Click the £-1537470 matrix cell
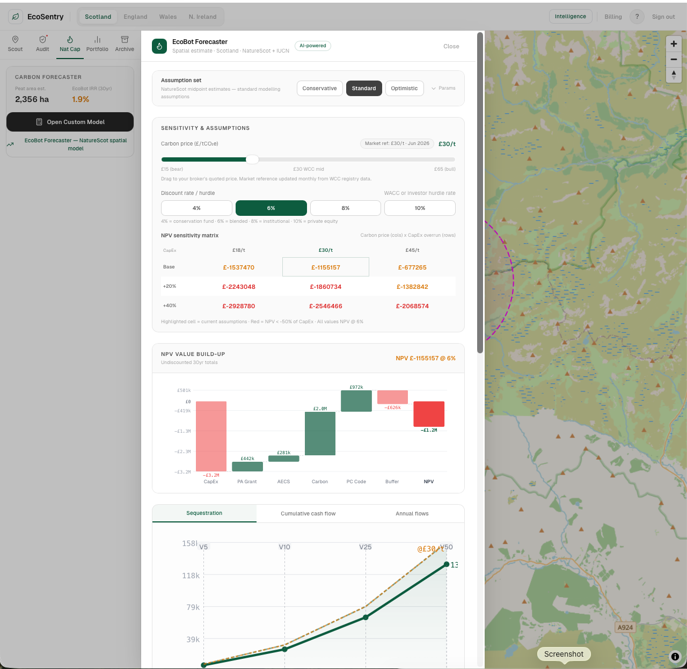The image size is (687, 669). pyautogui.click(x=239, y=267)
